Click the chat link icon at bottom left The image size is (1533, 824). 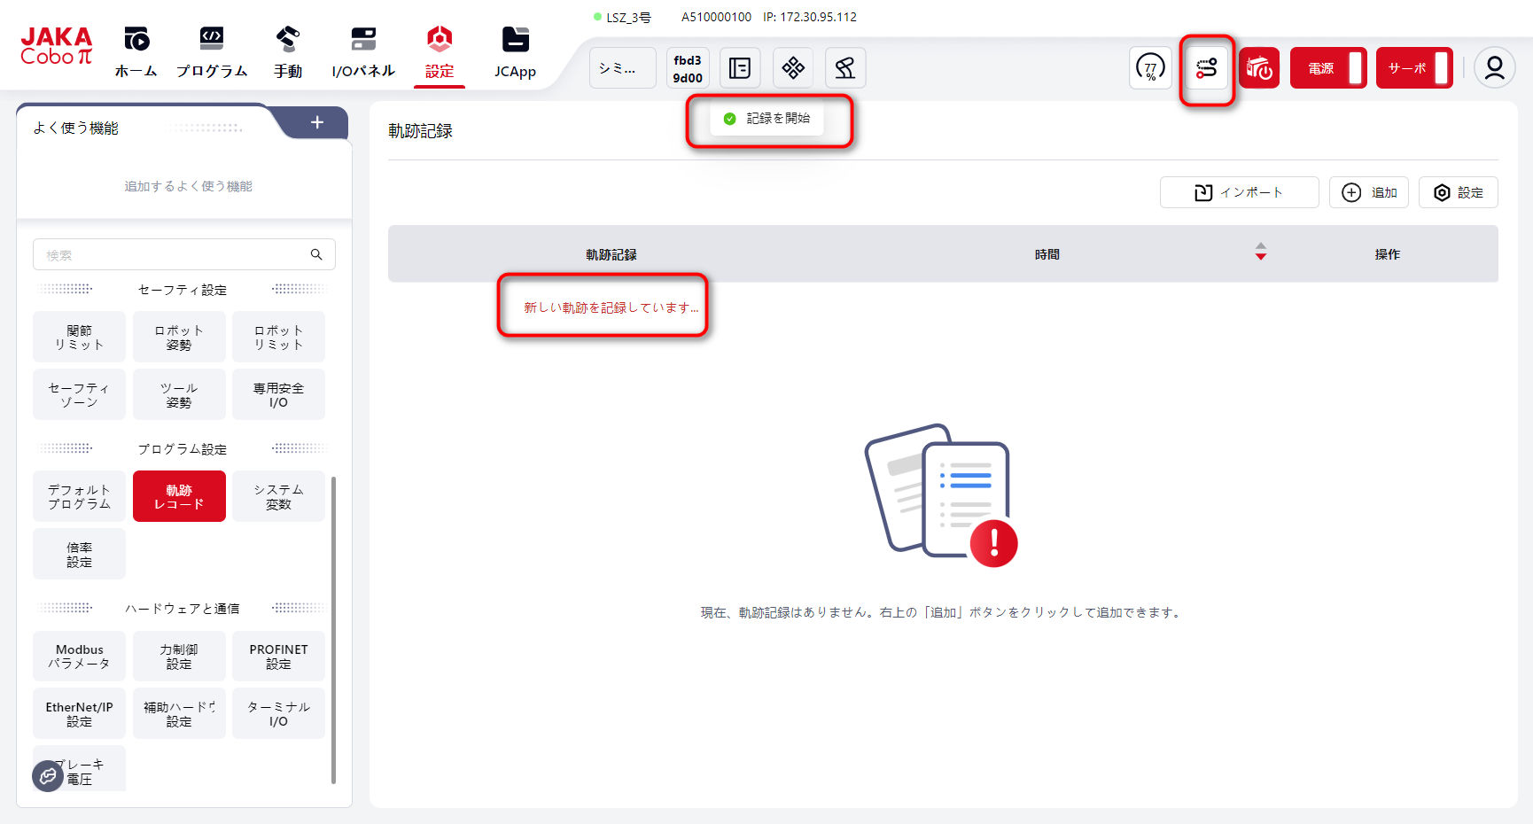48,776
